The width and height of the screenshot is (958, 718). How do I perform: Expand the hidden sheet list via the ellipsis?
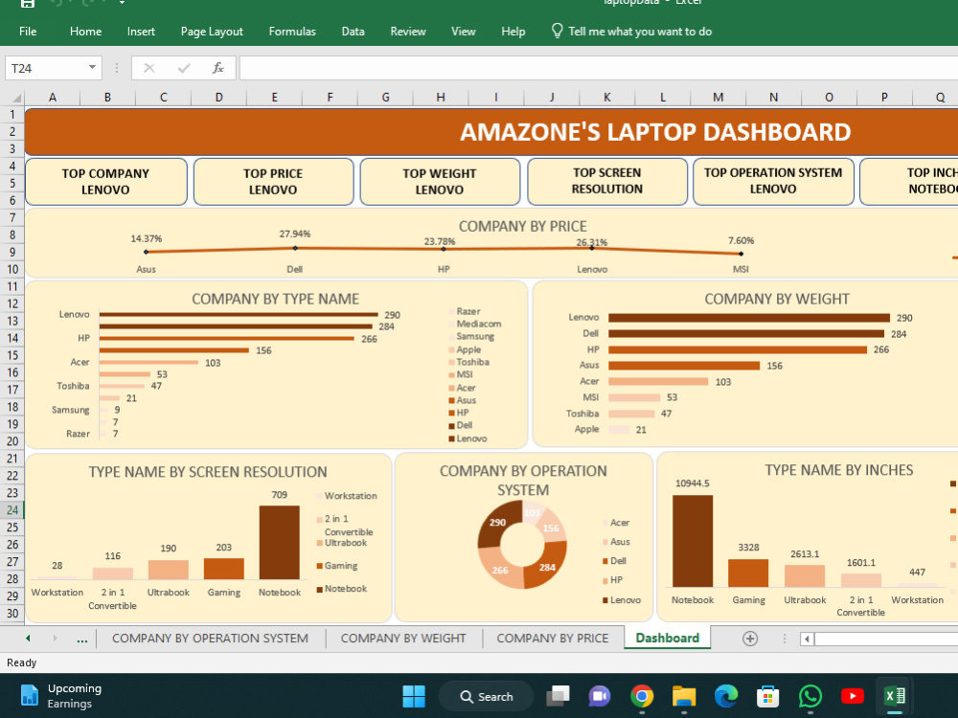81,638
